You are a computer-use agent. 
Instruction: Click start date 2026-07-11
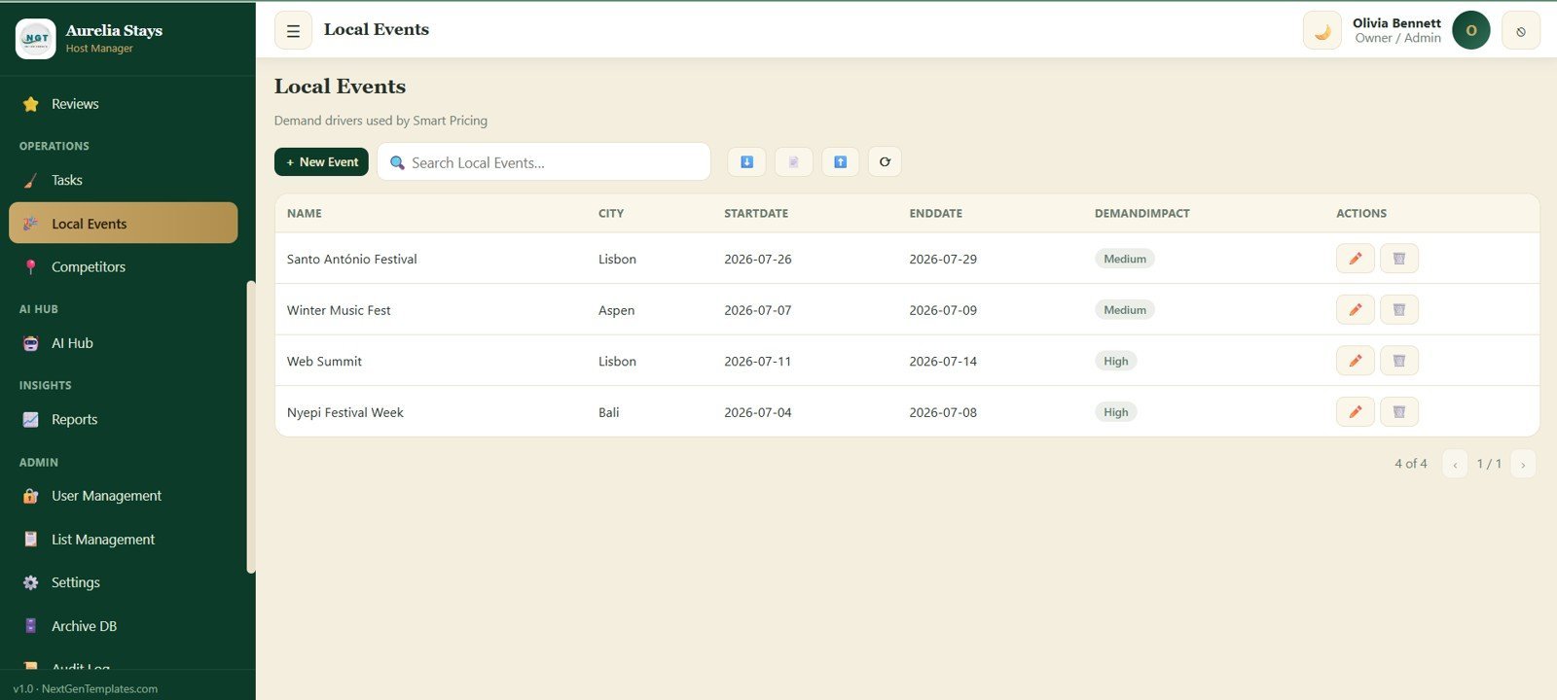(758, 361)
